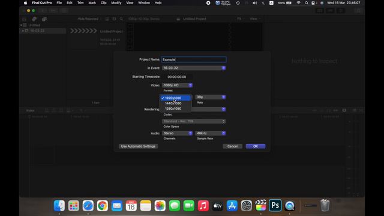Open the Mark menu
The height and width of the screenshot is (216, 384).
(92, 2)
